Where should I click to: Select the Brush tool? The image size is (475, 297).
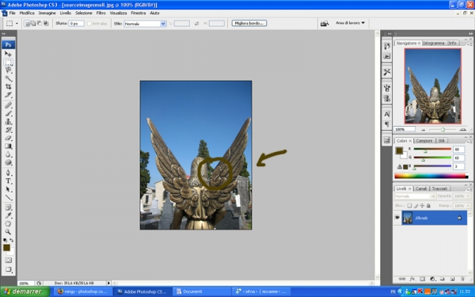[x=8, y=113]
